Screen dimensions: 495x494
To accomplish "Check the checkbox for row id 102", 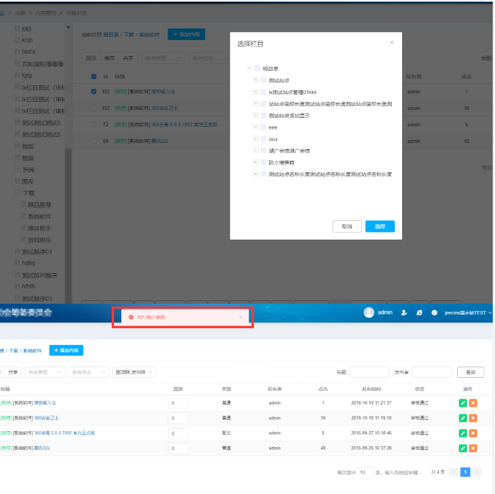I will [94, 108].
